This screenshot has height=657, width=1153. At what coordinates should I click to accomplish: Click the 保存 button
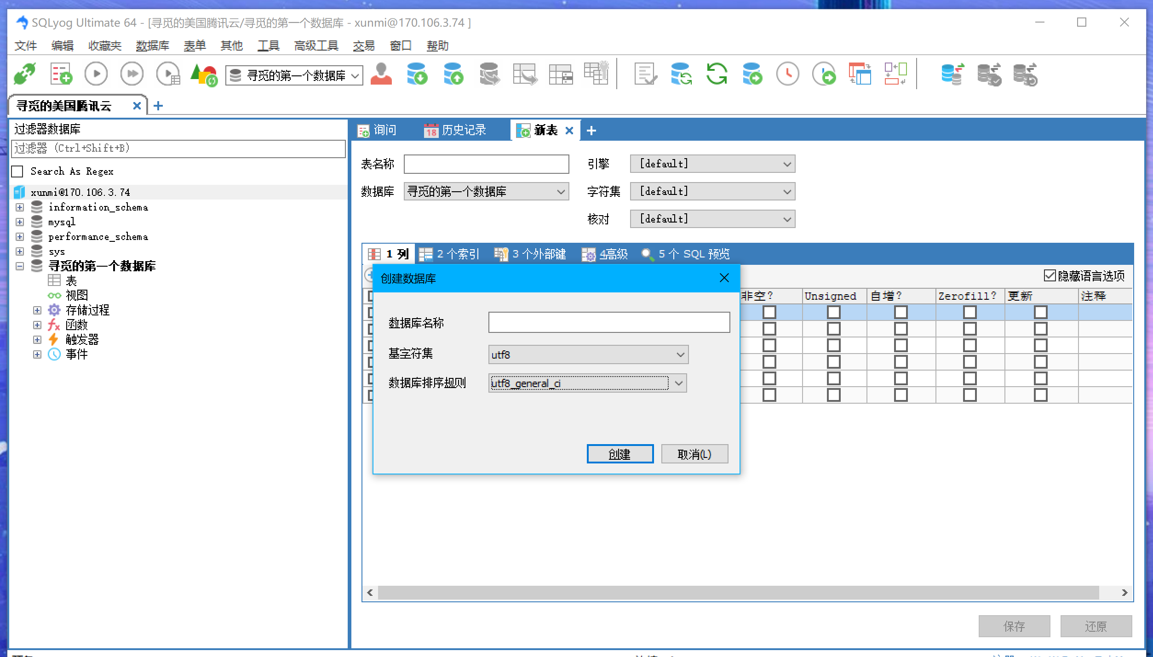click(x=1014, y=626)
